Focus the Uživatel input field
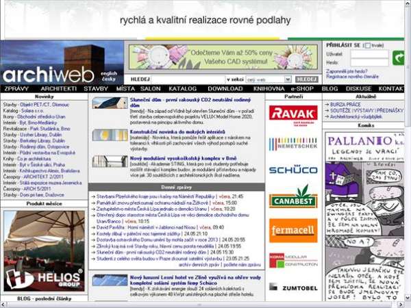The image size is (411, 308). click(x=369, y=54)
